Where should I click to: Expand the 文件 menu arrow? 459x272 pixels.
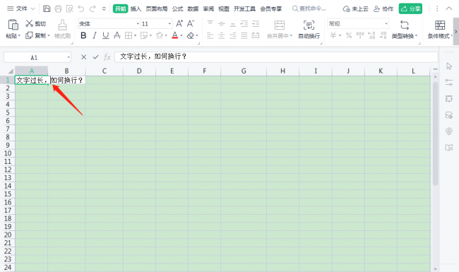pyautogui.click(x=32, y=8)
